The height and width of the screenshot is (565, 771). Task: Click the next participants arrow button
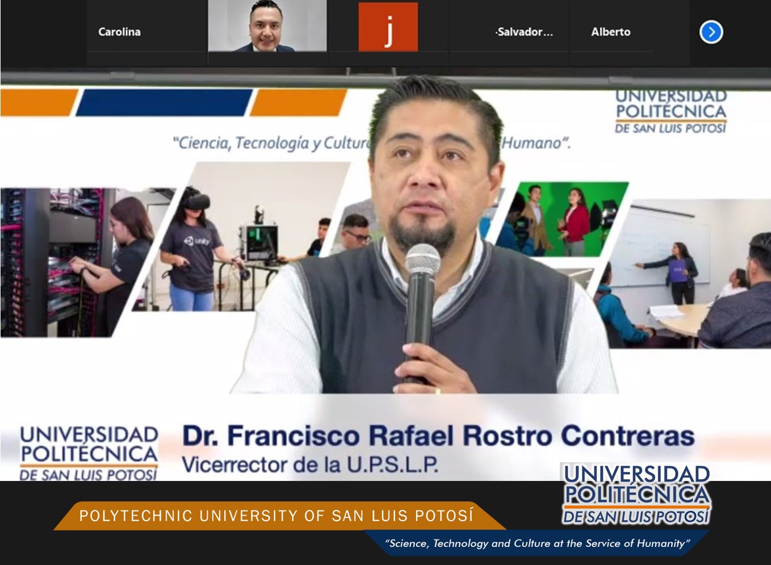point(711,32)
